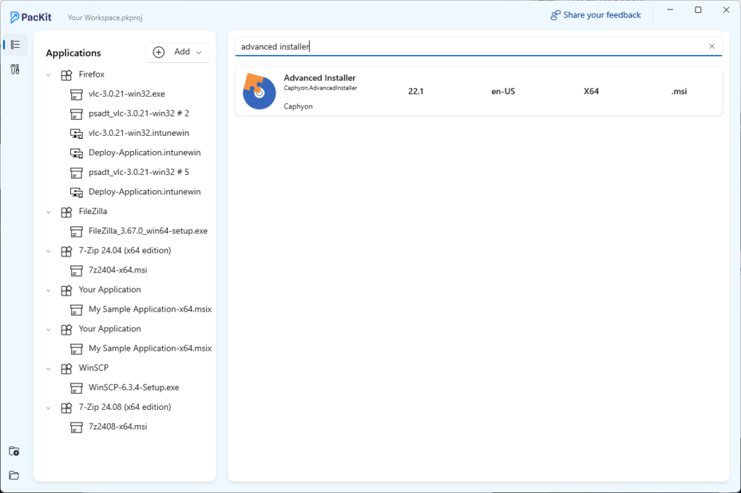The width and height of the screenshot is (741, 493).
Task: Click package icon beside WinSCP-6.3.4-Setup.exe
Action: click(76, 387)
